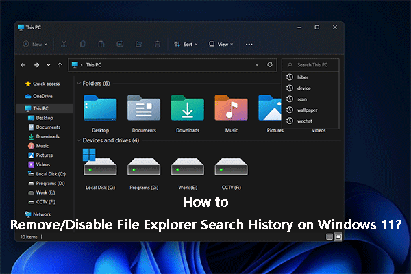Select 'wallpaper' from search history
Screen dimensions: 411x274
click(310, 110)
